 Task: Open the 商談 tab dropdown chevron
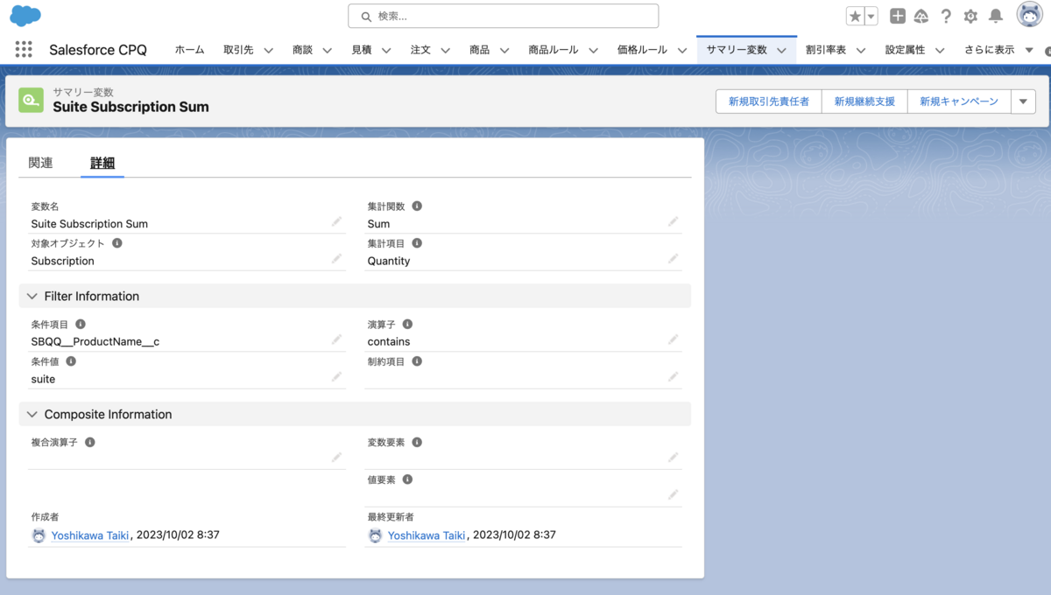(327, 50)
